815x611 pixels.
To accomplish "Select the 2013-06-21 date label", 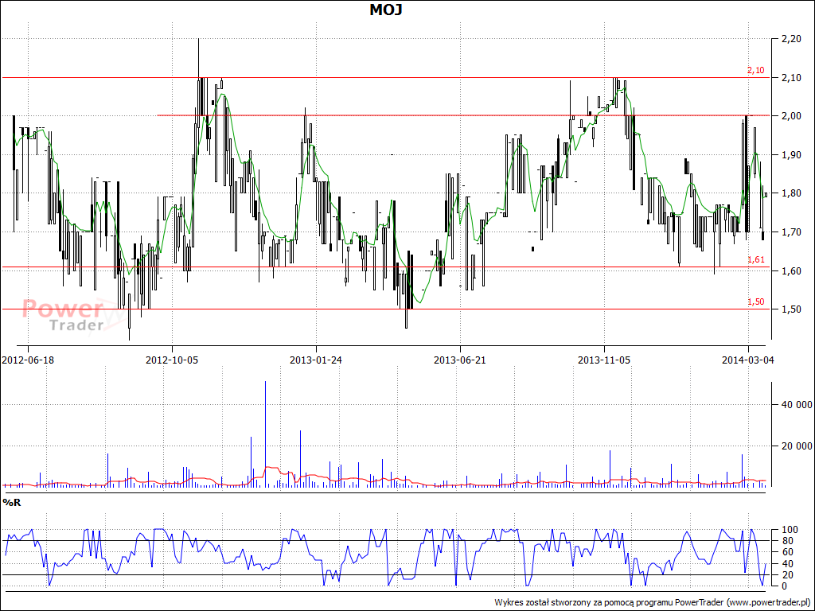I will coord(460,360).
